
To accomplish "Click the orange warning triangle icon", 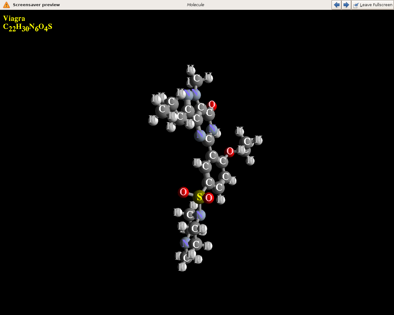I will 6,5.
